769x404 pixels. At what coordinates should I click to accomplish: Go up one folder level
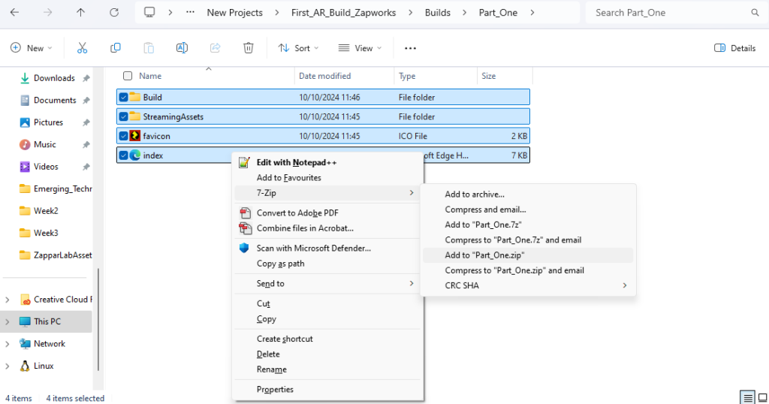tap(81, 13)
